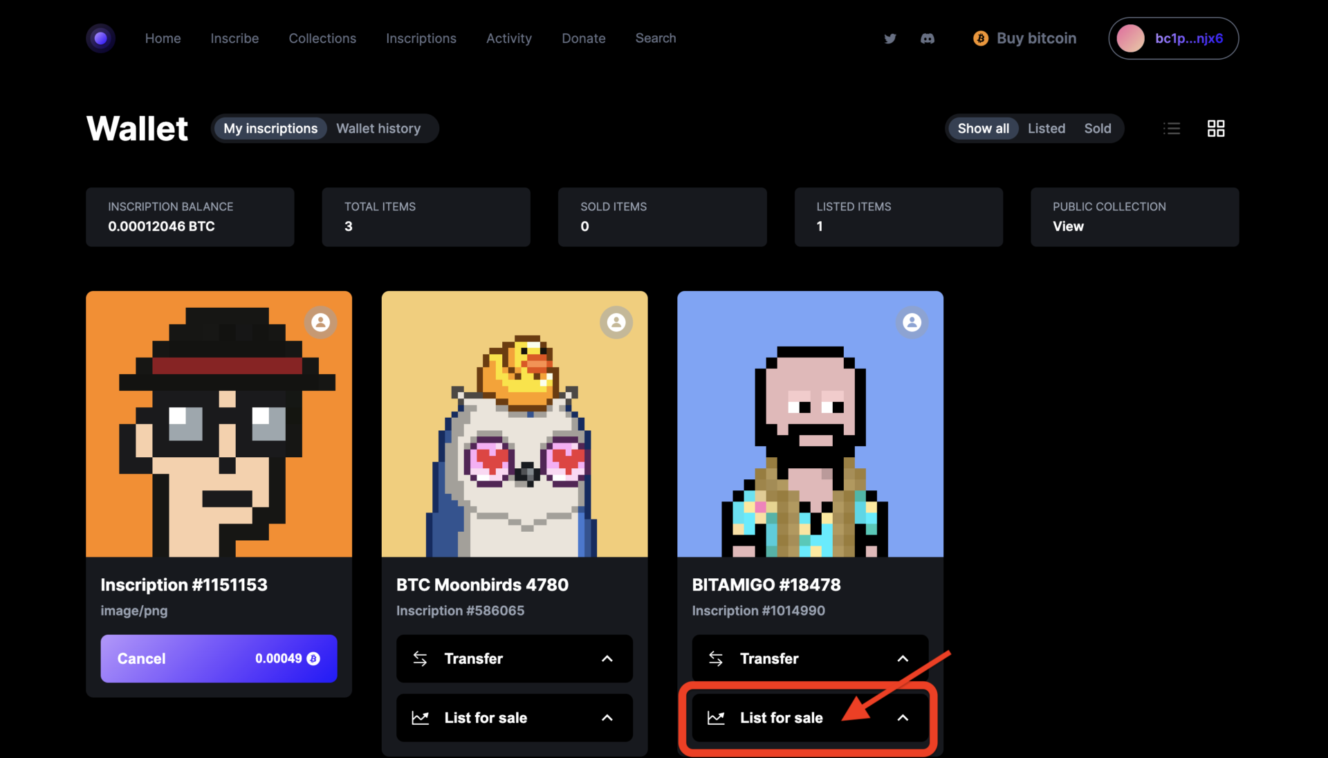Go to Home in navigation
The image size is (1328, 758).
point(163,39)
